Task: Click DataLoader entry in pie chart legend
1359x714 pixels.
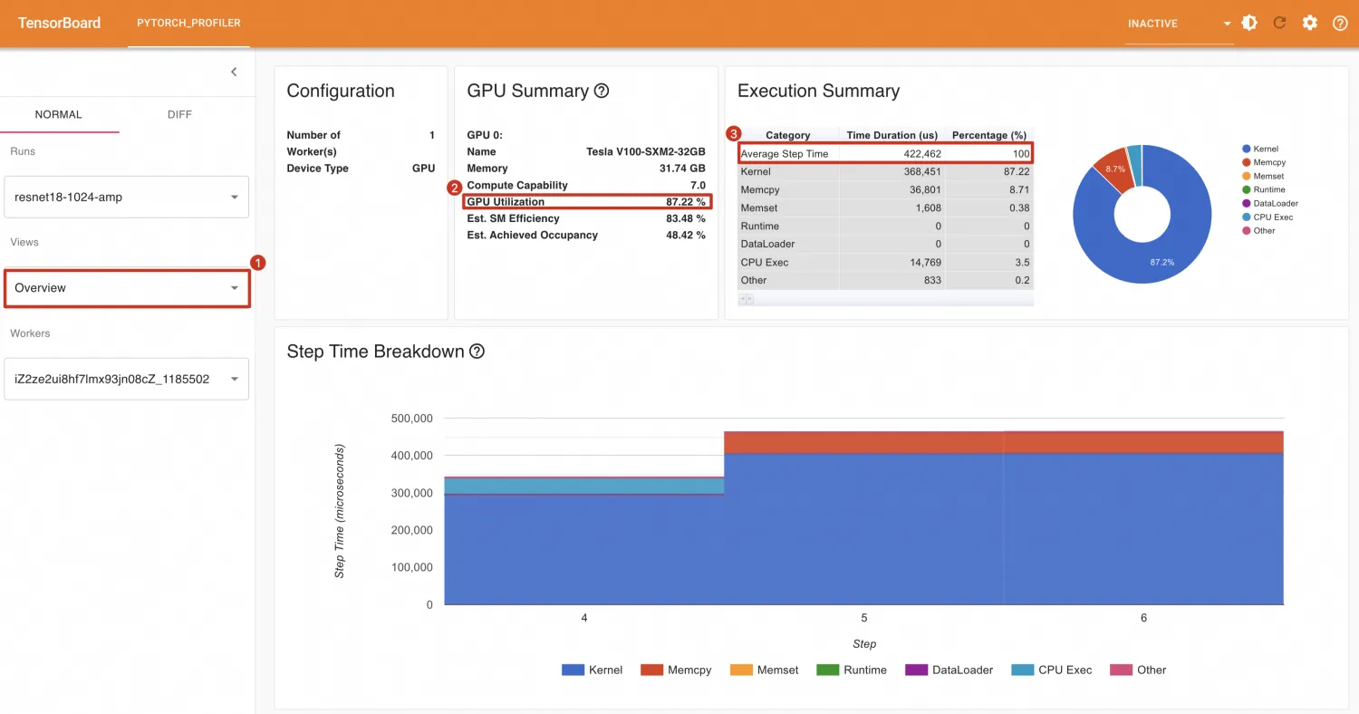Action: tap(1270, 203)
